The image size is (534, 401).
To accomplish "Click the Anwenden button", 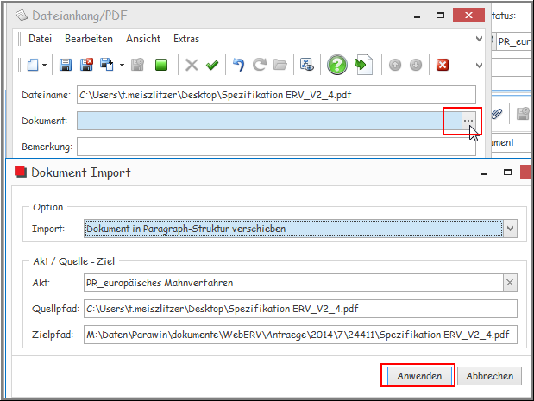I will [418, 376].
